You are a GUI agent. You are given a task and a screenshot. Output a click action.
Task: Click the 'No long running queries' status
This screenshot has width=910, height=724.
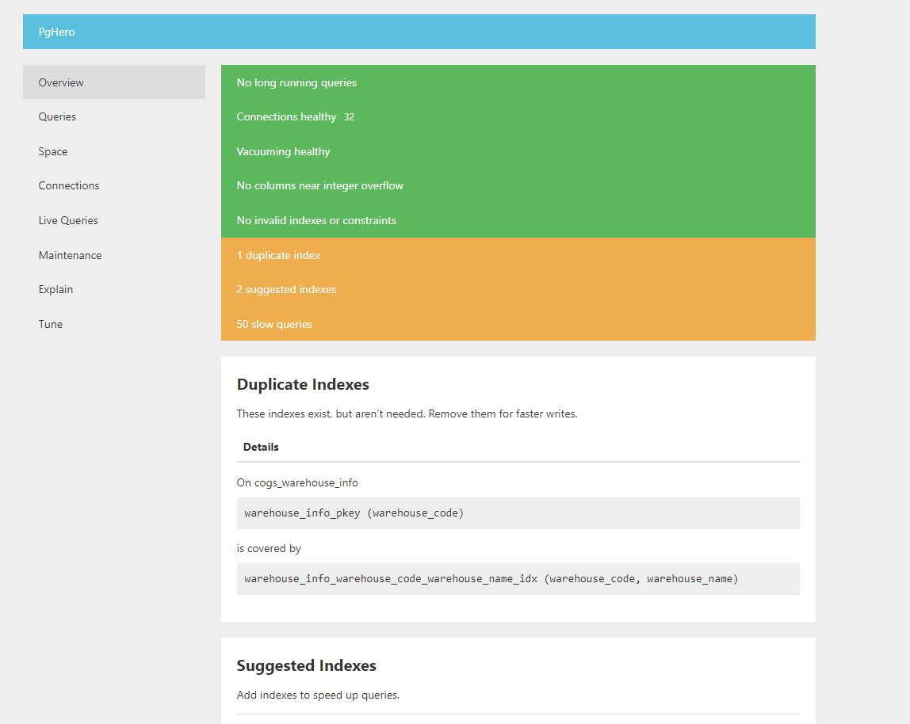point(296,82)
